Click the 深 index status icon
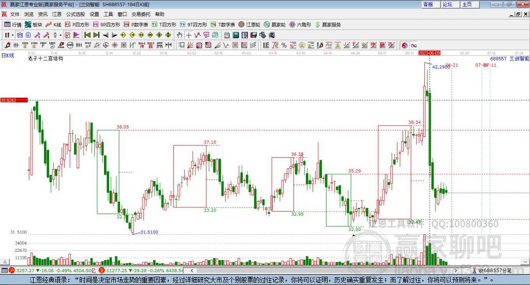 [x=102, y=271]
